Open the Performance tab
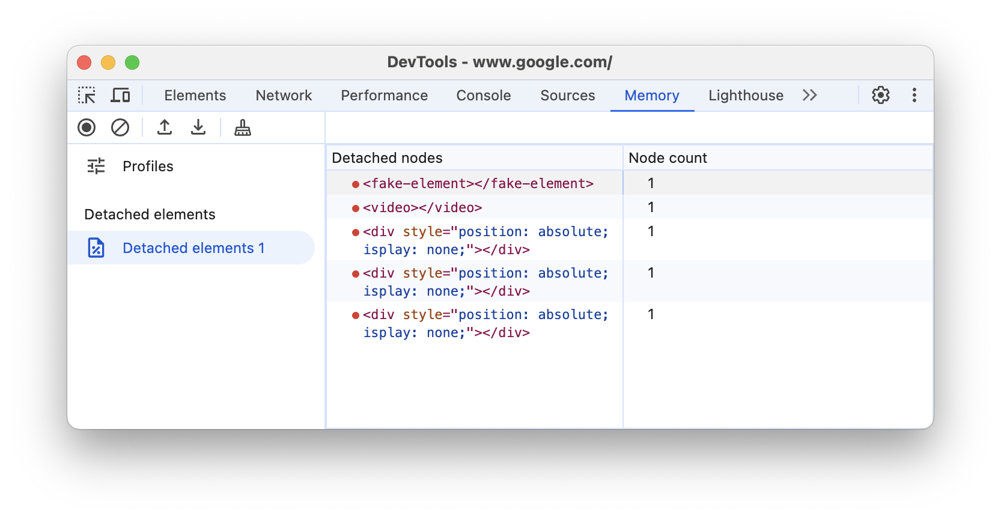The width and height of the screenshot is (1001, 518). point(384,96)
